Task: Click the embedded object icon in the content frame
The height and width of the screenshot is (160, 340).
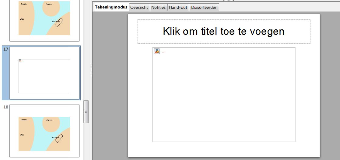Action: (156, 52)
